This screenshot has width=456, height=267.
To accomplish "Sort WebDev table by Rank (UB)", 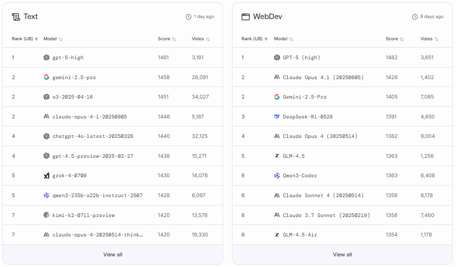I will tap(255, 39).
